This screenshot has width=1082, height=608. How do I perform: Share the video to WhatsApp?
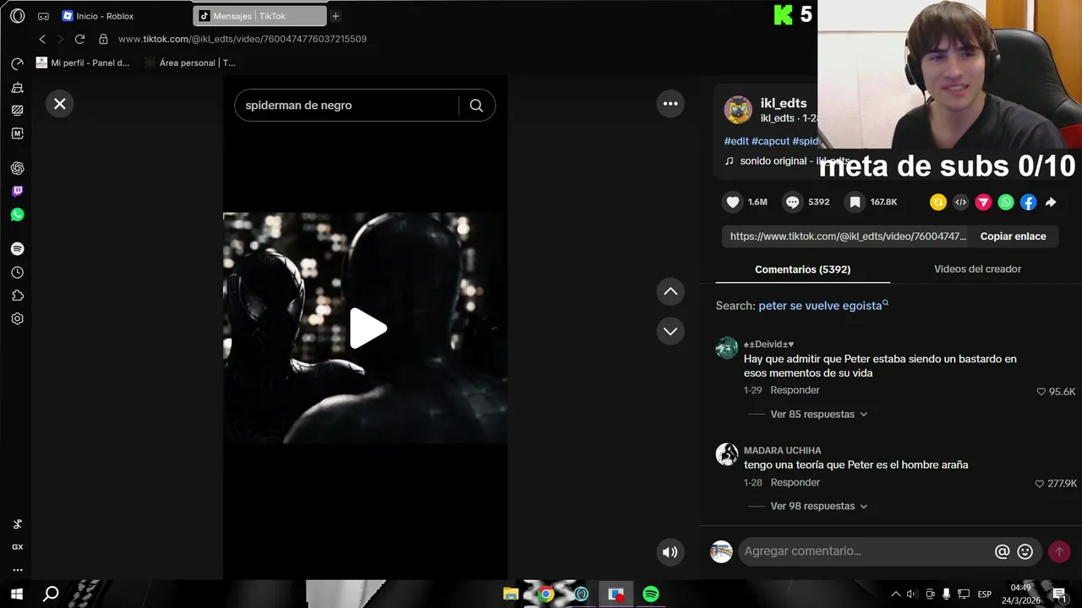[x=1006, y=202]
